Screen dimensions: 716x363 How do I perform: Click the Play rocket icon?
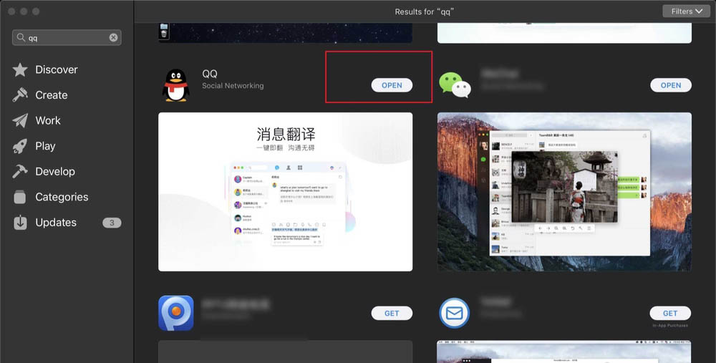click(x=20, y=146)
